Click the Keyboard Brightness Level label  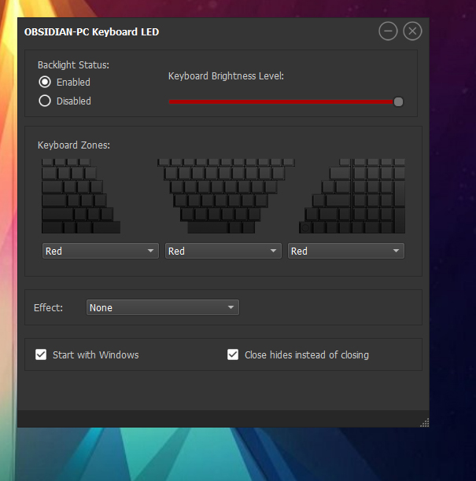(226, 76)
